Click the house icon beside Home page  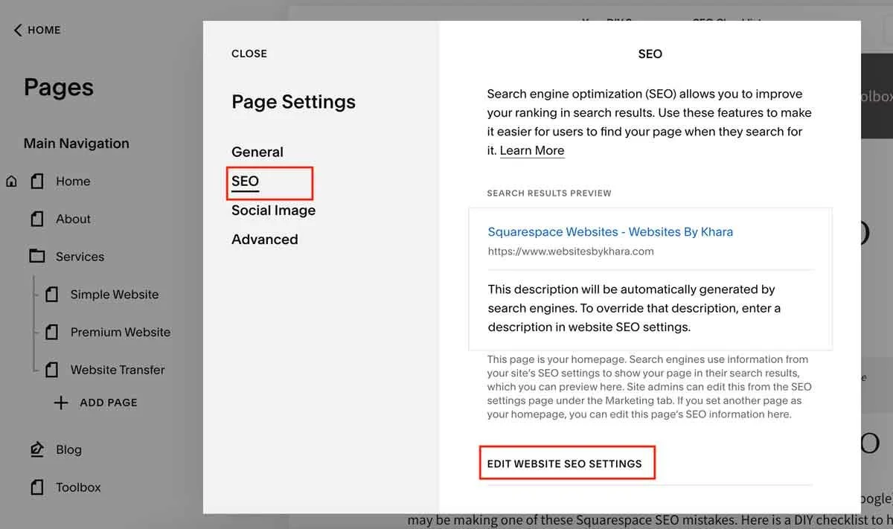pyautogui.click(x=11, y=182)
